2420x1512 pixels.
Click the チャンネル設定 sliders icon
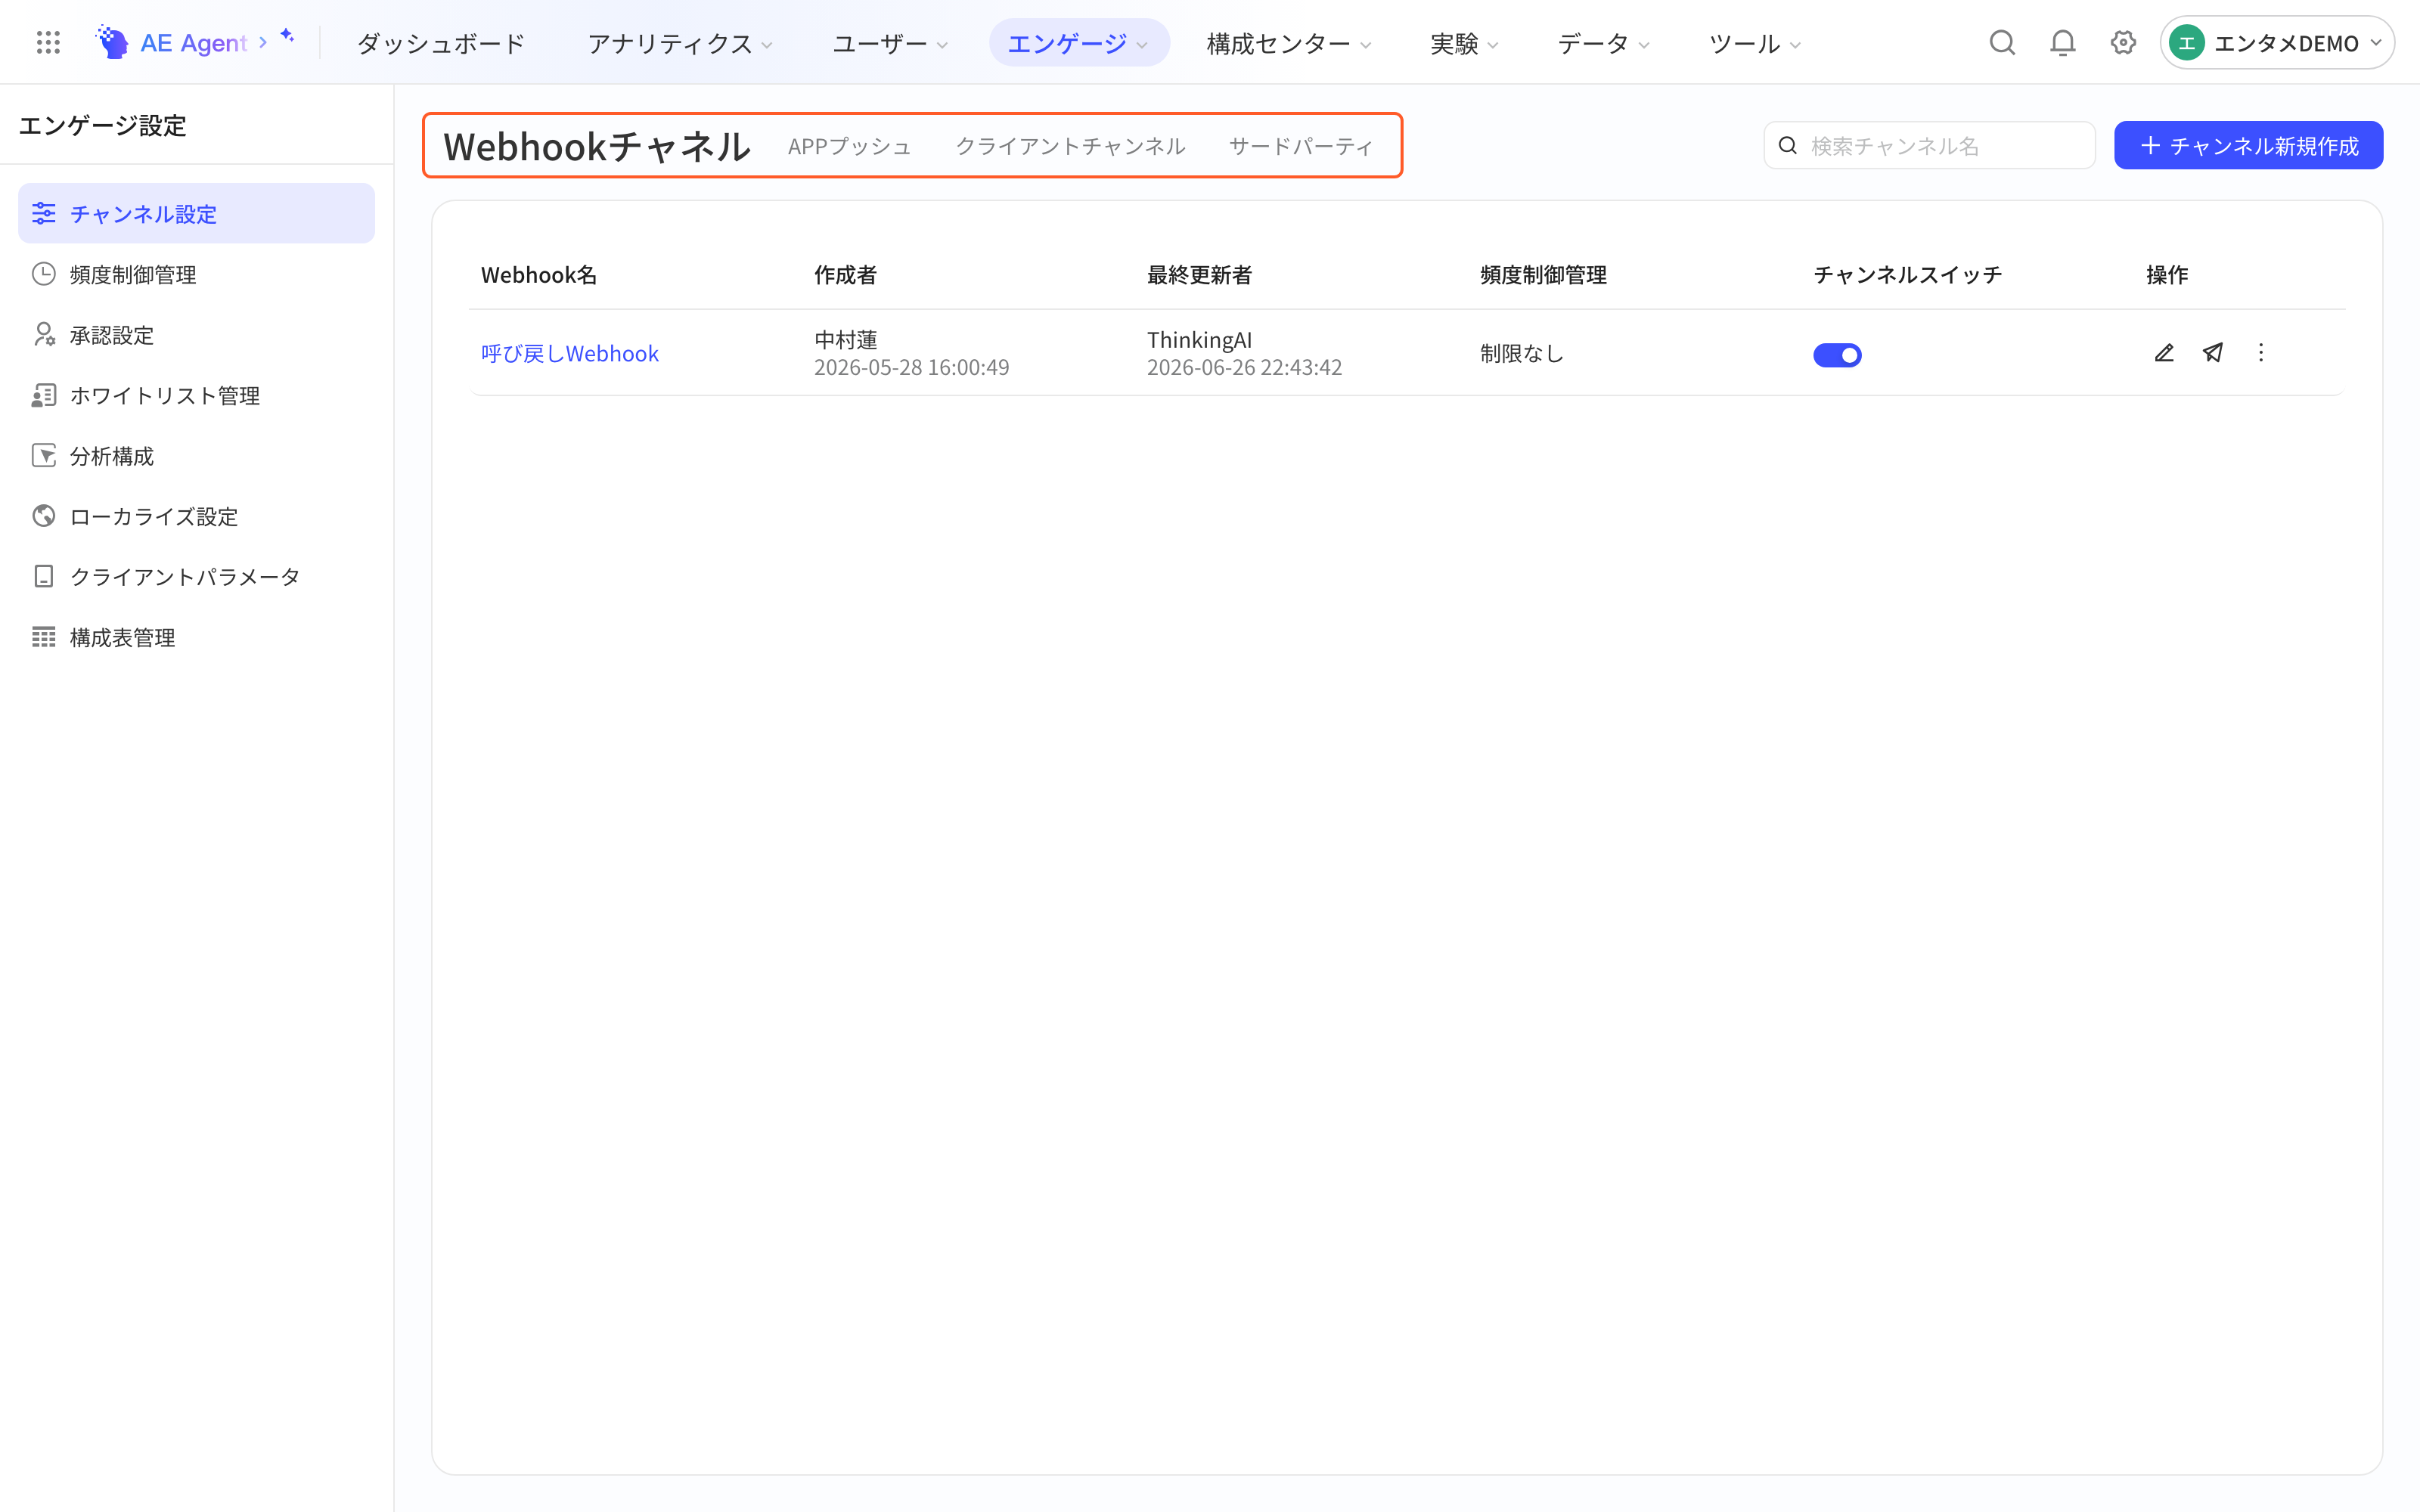[44, 213]
